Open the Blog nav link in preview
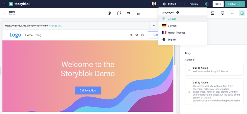The height and width of the screenshot is (114, 247). pyautogui.click(x=38, y=35)
